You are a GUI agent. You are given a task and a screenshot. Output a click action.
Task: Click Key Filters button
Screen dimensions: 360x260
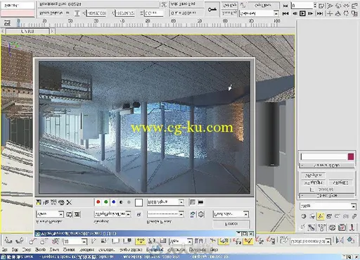263,6
